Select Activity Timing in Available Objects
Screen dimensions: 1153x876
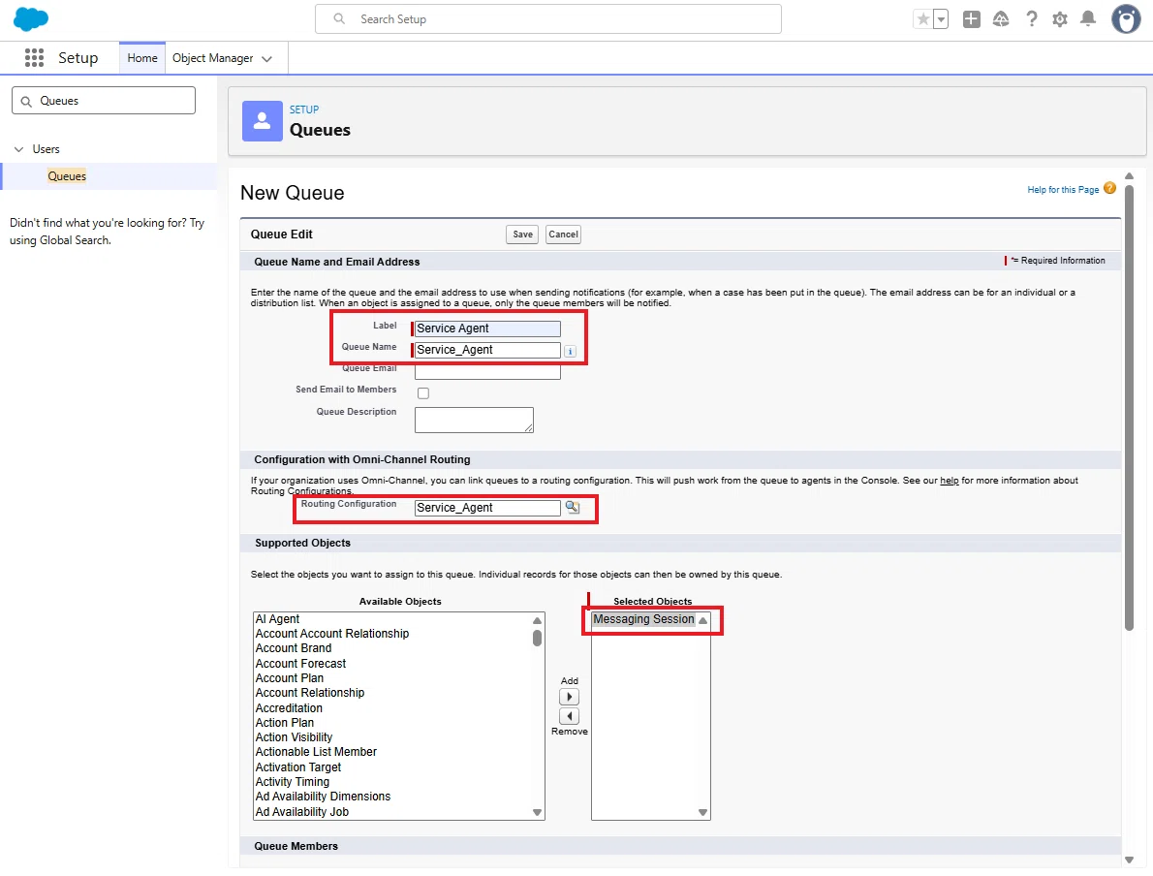[292, 782]
